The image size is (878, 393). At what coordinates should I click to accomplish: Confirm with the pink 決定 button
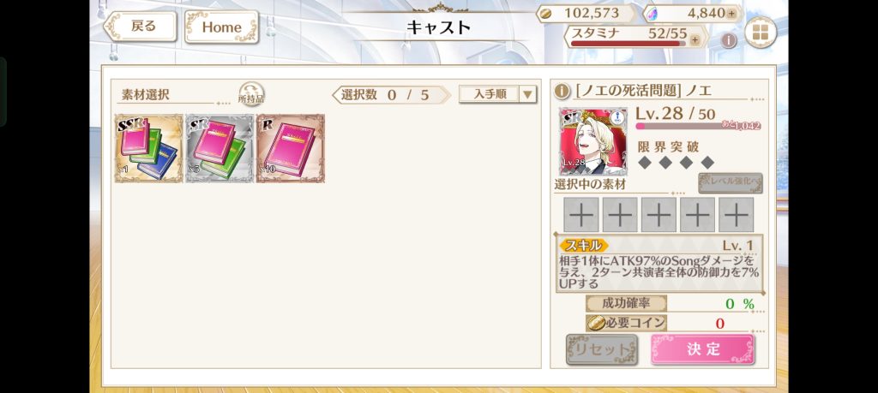(702, 349)
